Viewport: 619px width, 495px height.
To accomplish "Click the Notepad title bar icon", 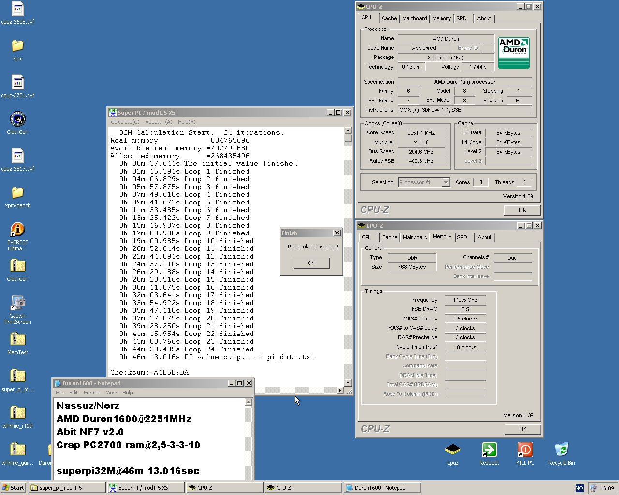I will point(58,383).
